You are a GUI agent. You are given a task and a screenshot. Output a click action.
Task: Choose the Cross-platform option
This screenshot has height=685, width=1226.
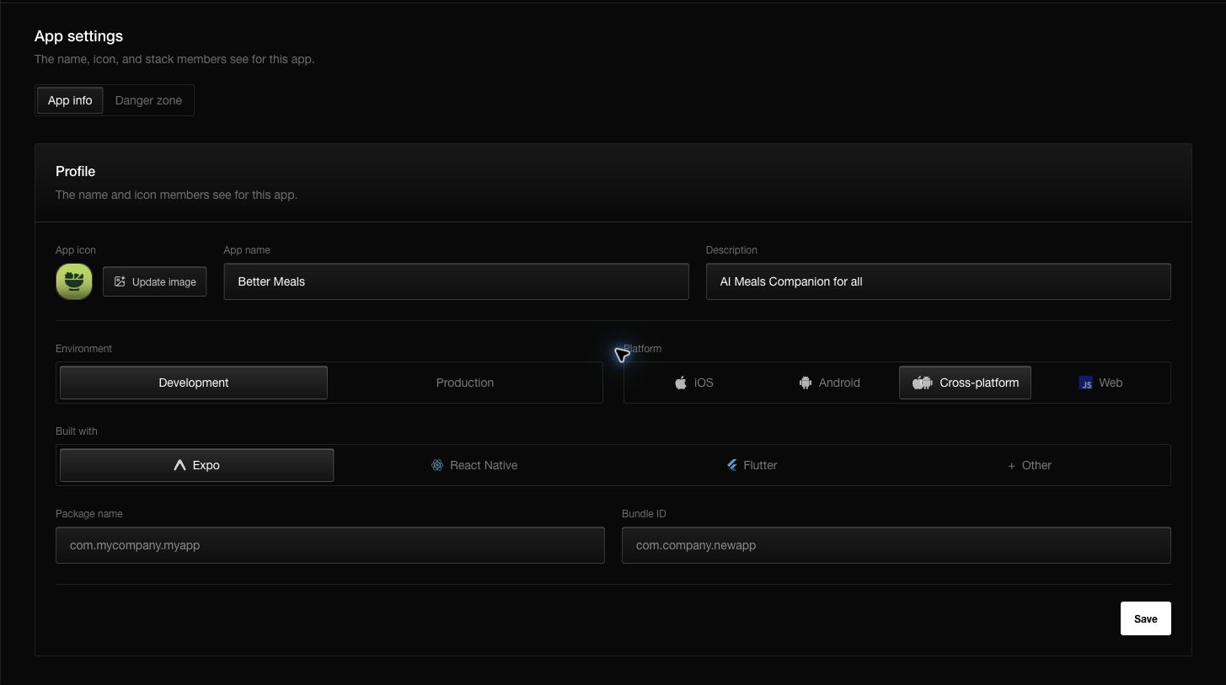965,383
